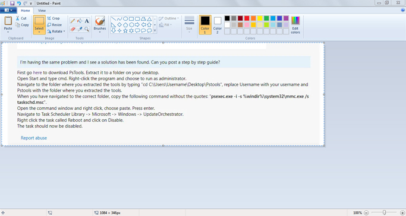The height and width of the screenshot is (216, 406).
Task: Open the Size line thickness dropdown
Action: pyautogui.click(x=189, y=25)
